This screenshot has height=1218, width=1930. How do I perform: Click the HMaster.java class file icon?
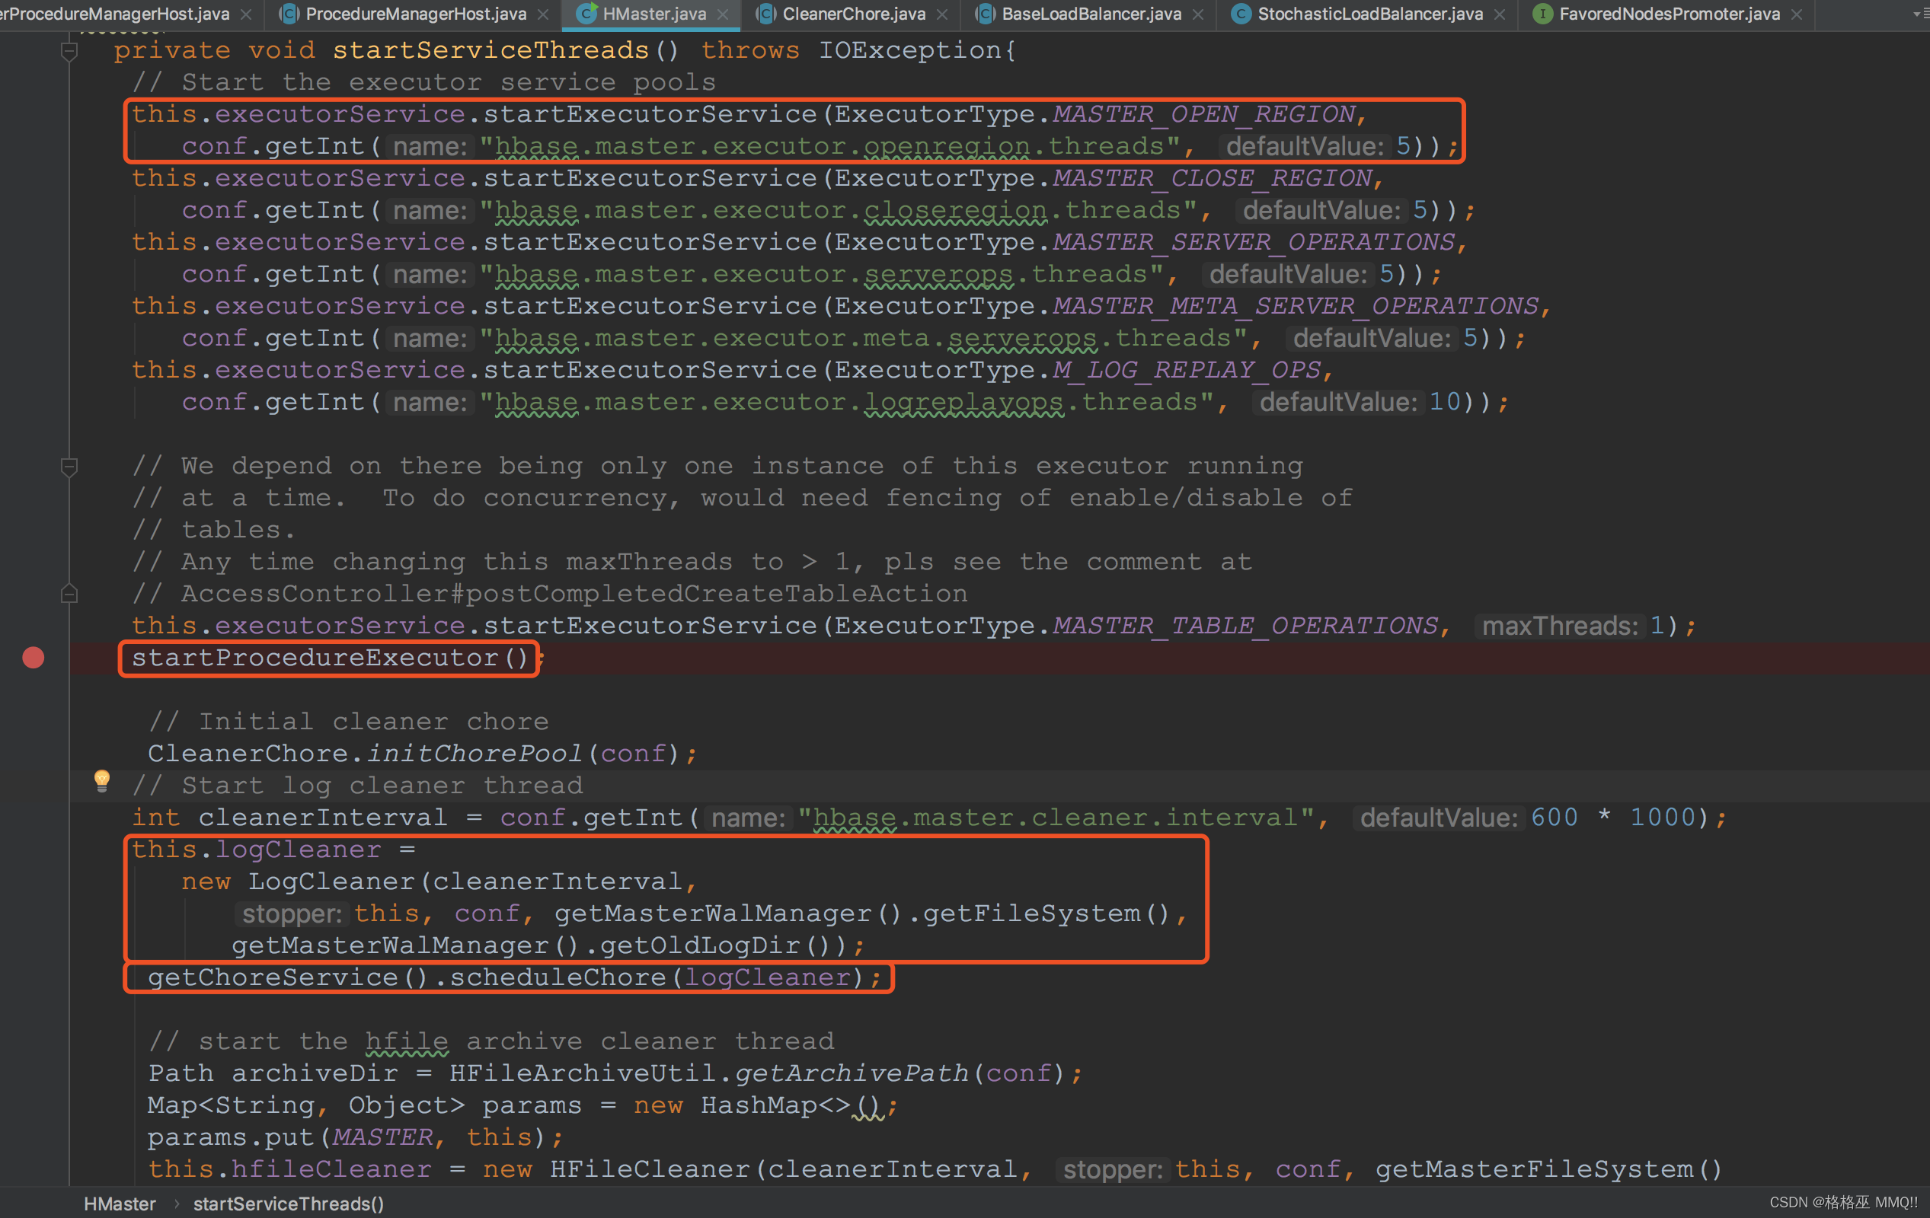pyautogui.click(x=586, y=14)
